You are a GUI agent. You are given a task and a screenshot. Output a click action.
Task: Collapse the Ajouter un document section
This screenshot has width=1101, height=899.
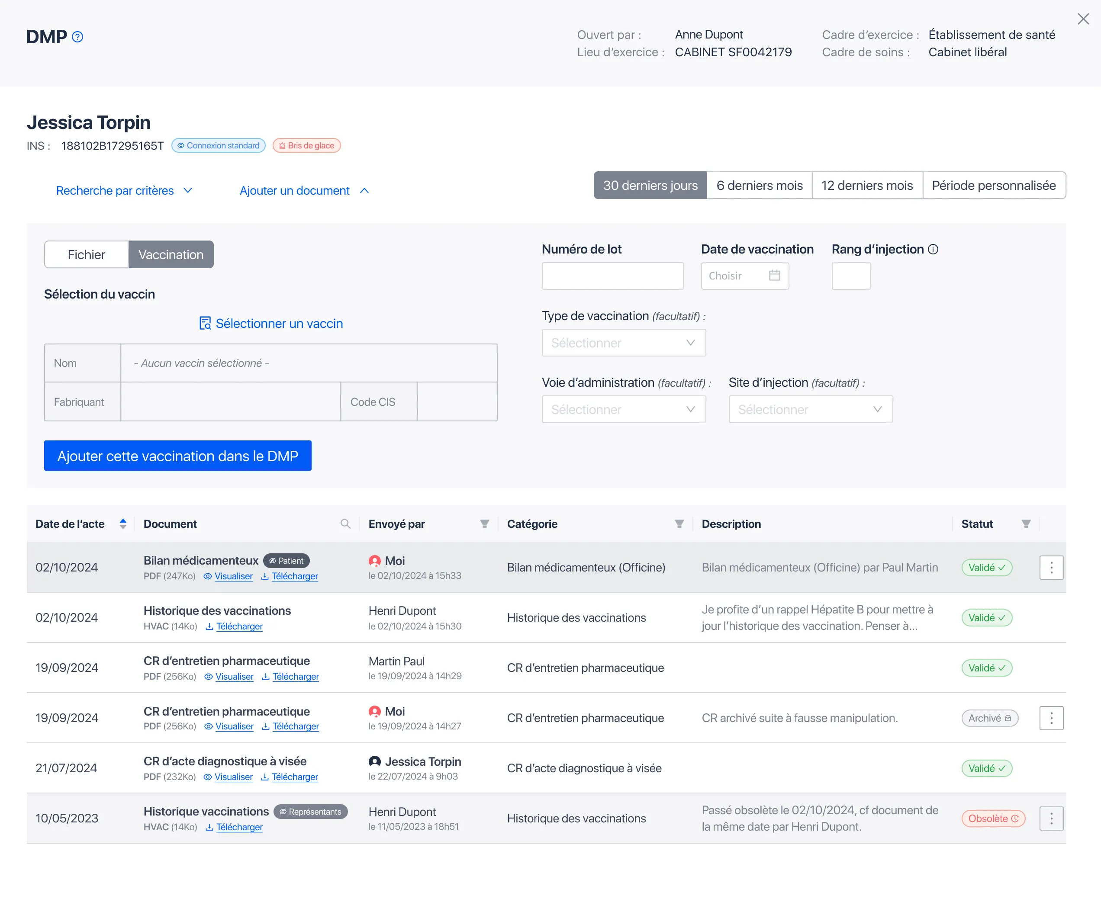coord(305,190)
